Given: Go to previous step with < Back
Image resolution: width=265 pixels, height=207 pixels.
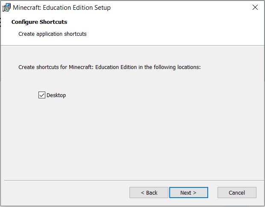Looking at the screenshot, I should pos(149,193).
